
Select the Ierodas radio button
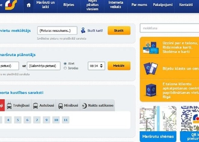pyautogui.click(x=65, y=68)
